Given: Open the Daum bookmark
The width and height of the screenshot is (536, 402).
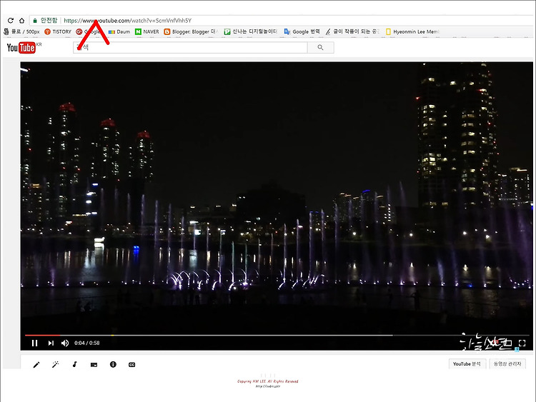Looking at the screenshot, I should point(119,31).
